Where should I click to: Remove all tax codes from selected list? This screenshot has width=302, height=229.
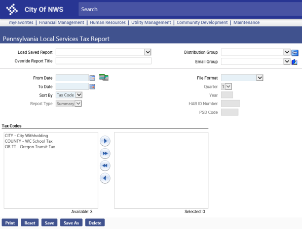coord(105,166)
